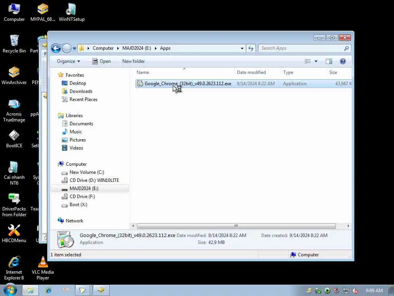Go to Desktop in Favorites
Screen dimensions: 394x296
[x=78, y=83]
